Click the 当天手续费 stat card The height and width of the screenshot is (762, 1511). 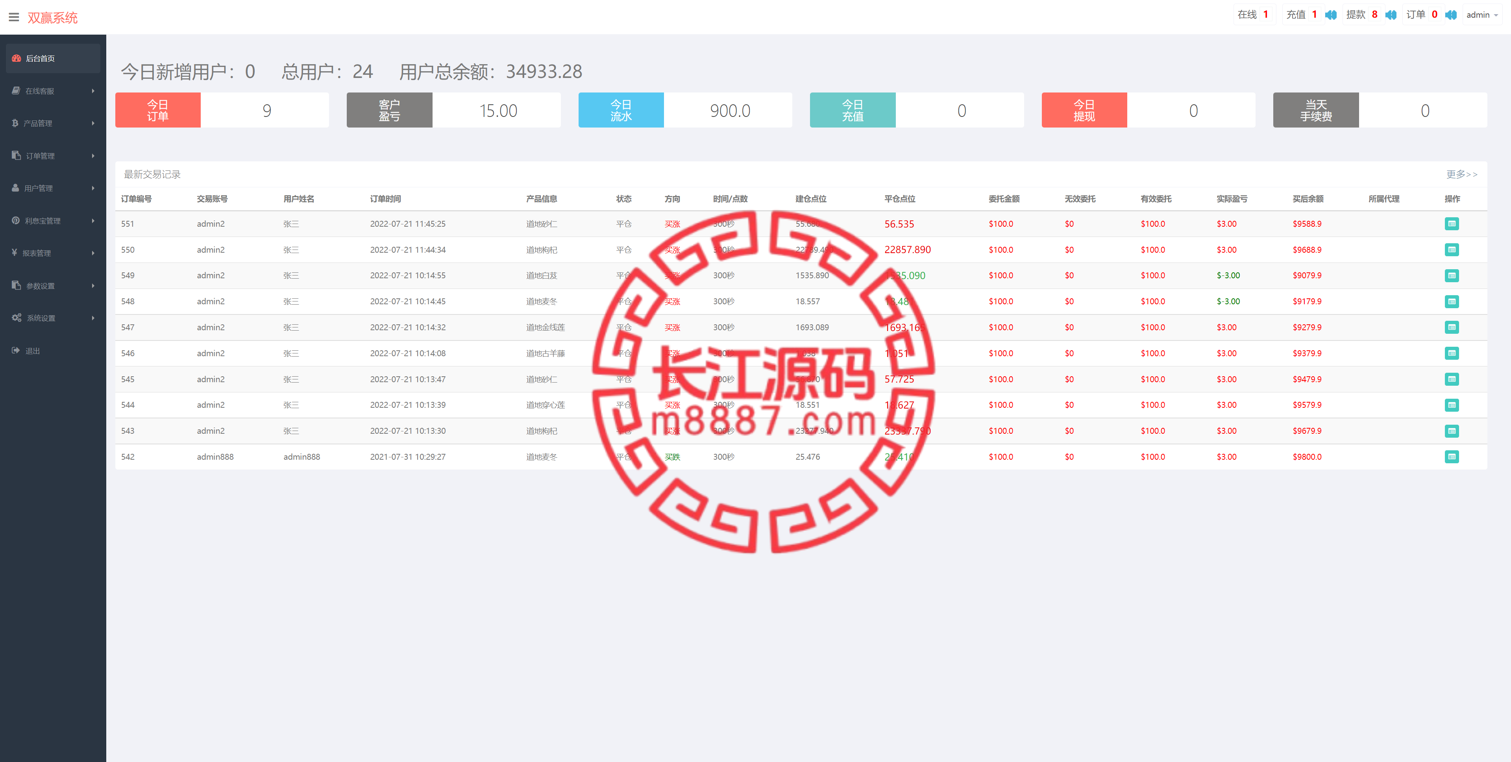coord(1380,110)
